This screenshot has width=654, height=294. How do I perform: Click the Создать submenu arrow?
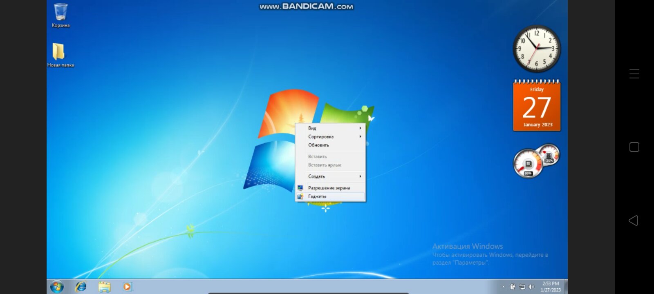tap(360, 176)
